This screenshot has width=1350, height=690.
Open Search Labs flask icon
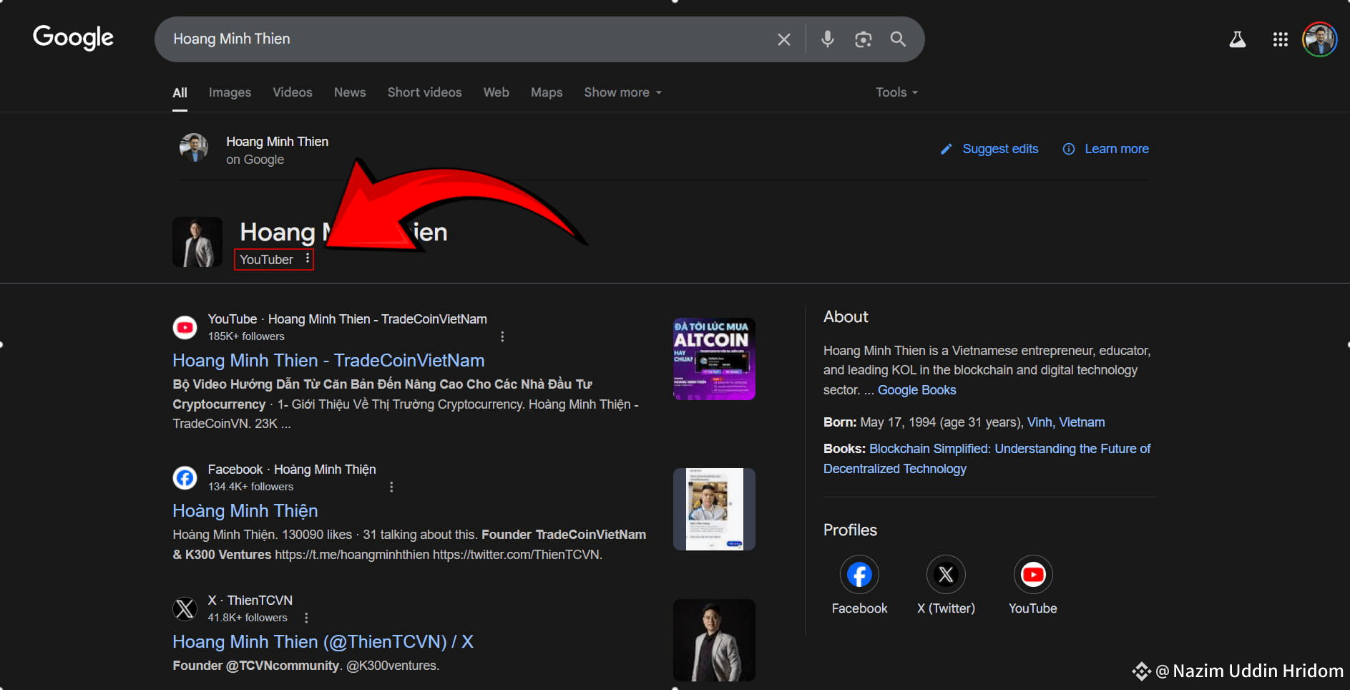click(1237, 40)
